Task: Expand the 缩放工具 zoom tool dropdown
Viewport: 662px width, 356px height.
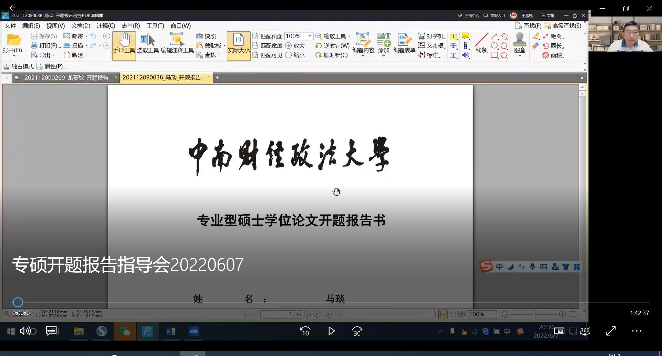Action: click(349, 36)
